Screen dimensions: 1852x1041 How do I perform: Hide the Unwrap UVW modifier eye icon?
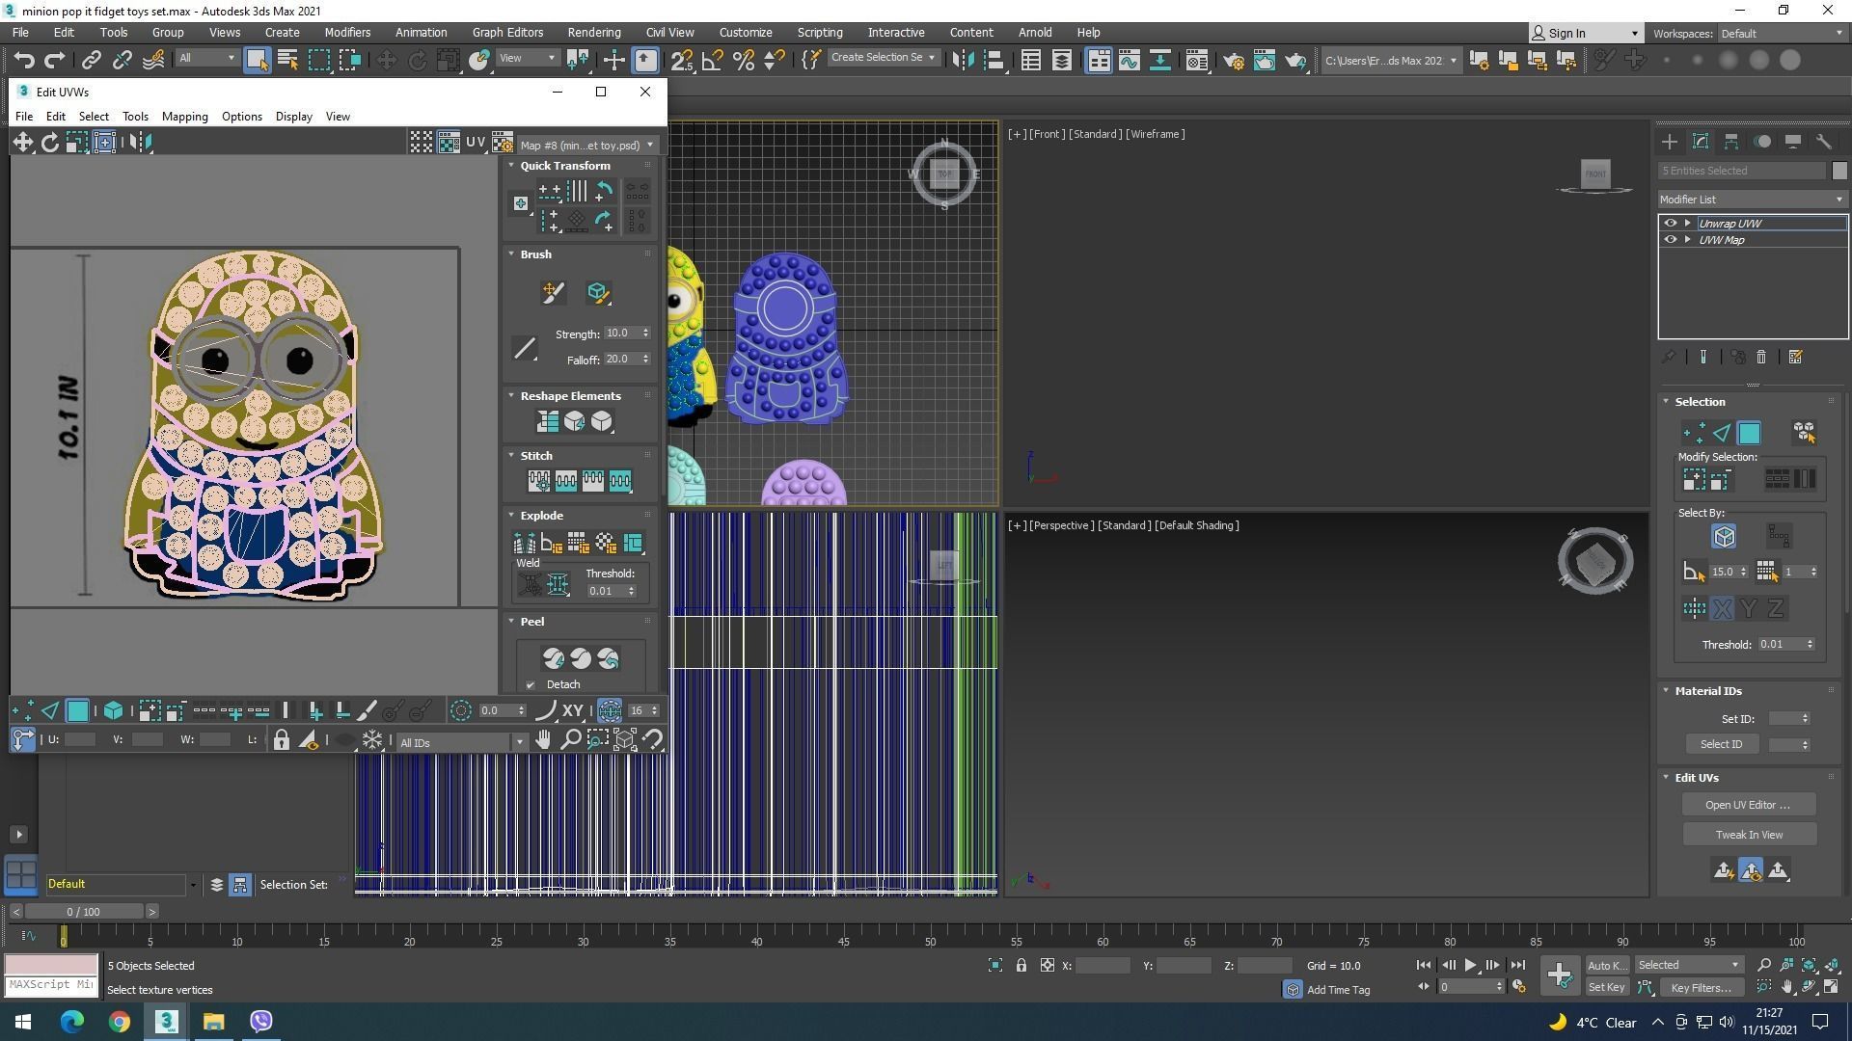[1670, 224]
